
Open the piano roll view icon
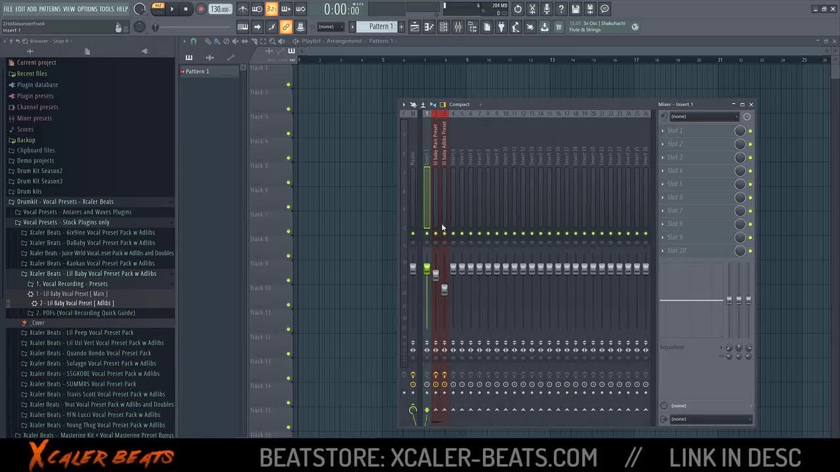coord(429,27)
